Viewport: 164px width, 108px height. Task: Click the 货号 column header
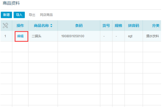pos(106,26)
